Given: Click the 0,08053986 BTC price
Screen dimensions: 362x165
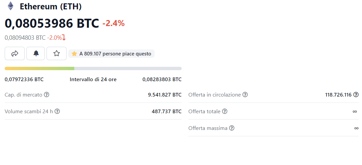Looking at the screenshot, I should 52,23.
